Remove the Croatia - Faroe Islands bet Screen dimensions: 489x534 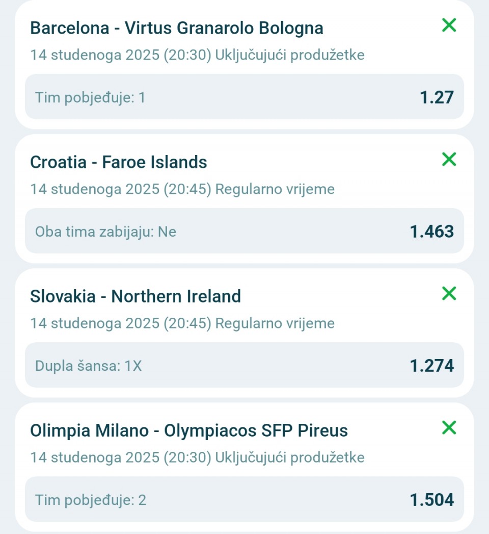[x=449, y=159]
